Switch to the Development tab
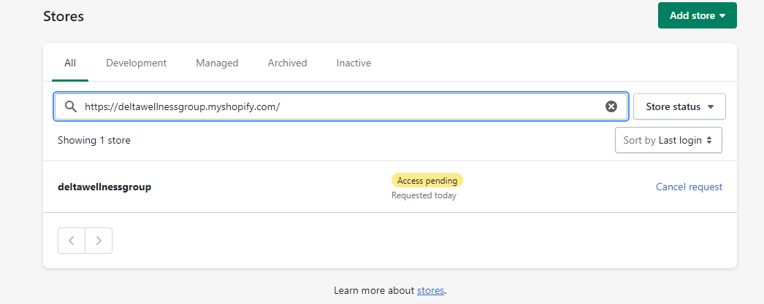Screen dimensions: 764x304 [137, 63]
